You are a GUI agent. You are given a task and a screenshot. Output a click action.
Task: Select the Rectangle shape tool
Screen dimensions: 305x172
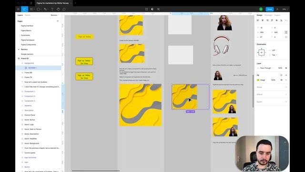tap(38, 9)
